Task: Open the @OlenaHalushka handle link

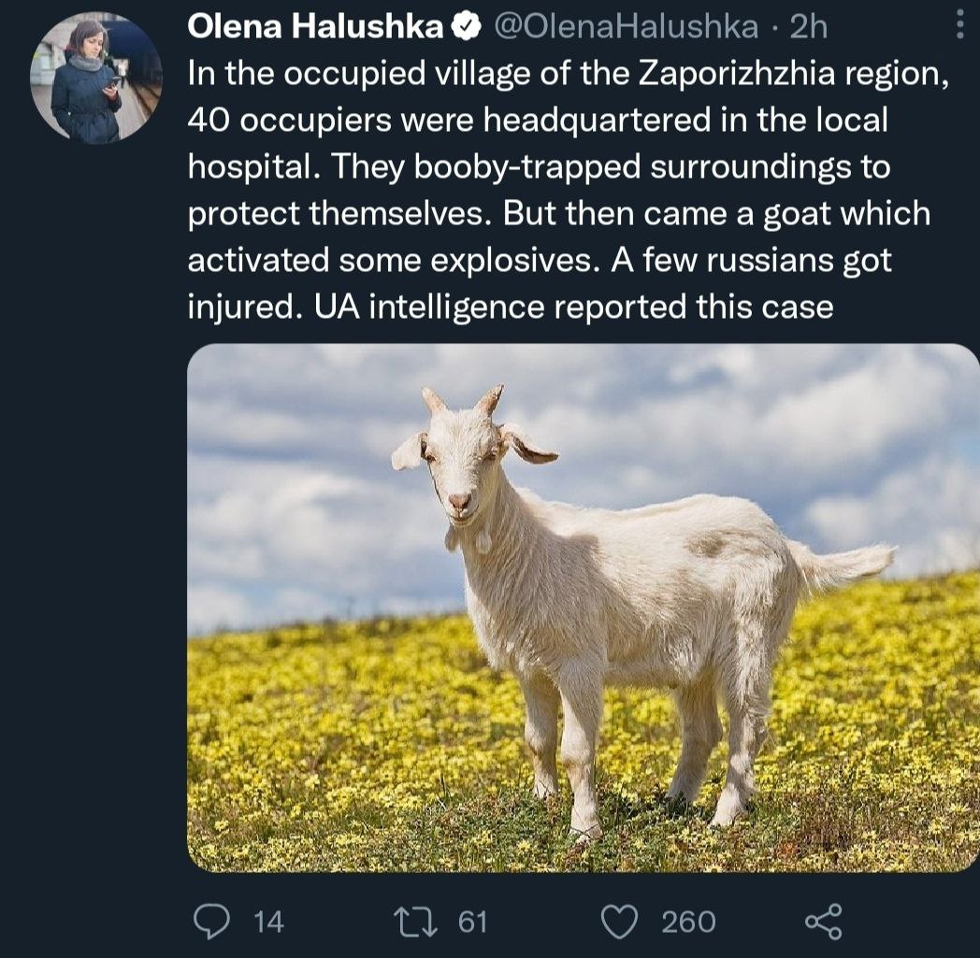Action: coord(624,28)
